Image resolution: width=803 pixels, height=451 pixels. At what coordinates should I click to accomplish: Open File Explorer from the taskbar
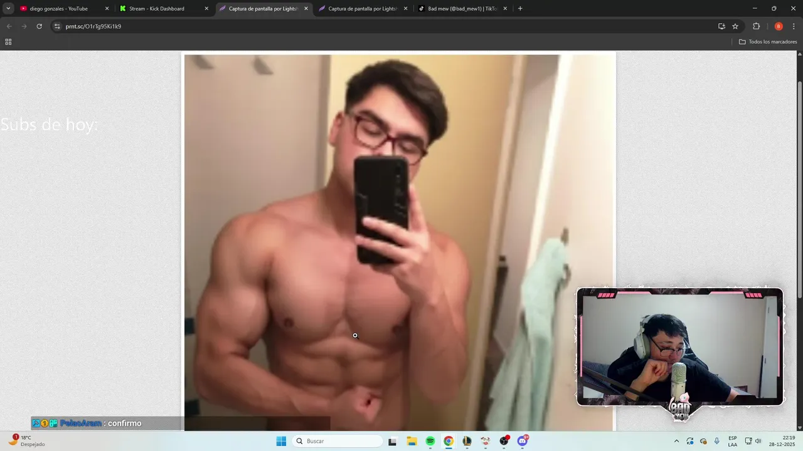[412, 441]
